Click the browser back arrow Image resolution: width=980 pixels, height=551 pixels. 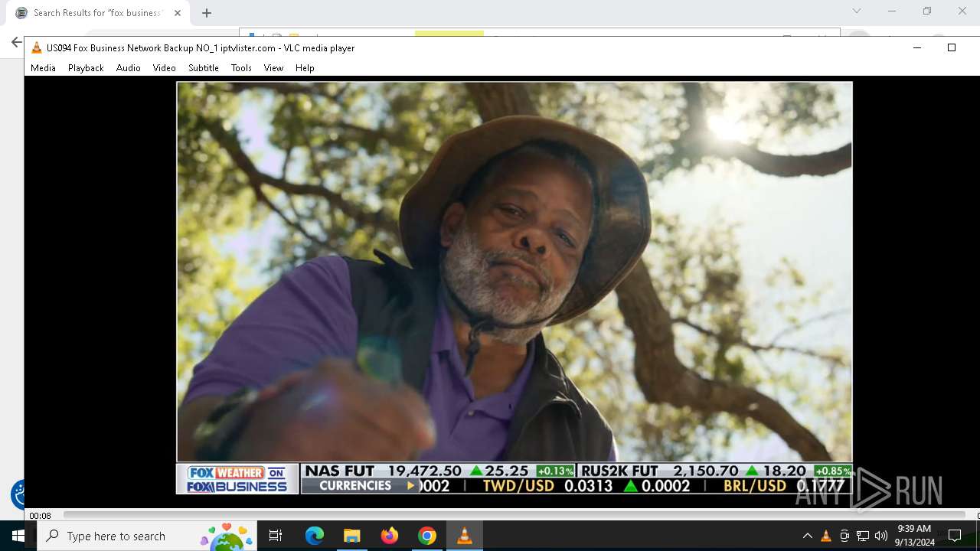(16, 42)
